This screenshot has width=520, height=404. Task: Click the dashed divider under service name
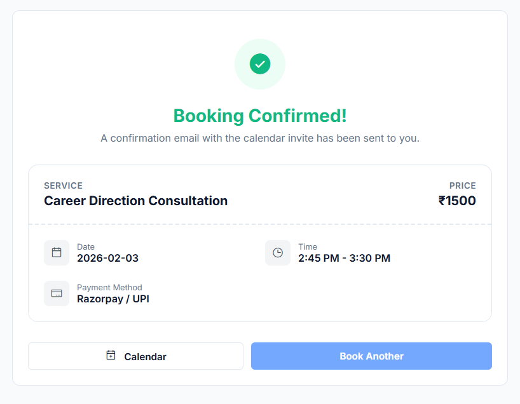(260, 224)
